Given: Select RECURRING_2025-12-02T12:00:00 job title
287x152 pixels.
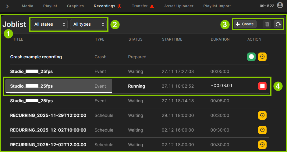Looking at the screenshot, I should [x=48, y=145].
